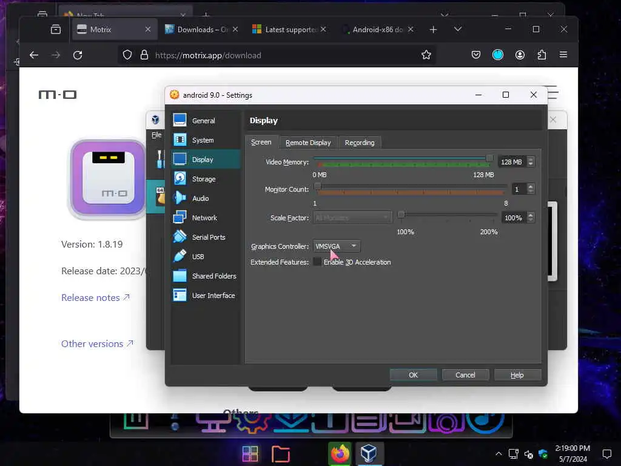Screen dimensions: 621x466
Task: Bookmark this page with star icon
Action: pos(426,55)
